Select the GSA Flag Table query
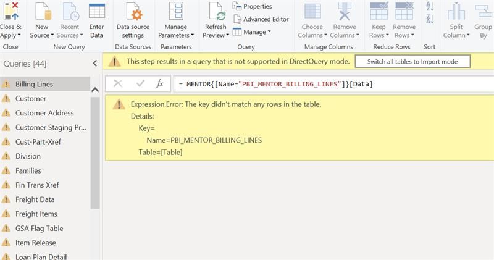494x260 pixels. tap(45, 229)
